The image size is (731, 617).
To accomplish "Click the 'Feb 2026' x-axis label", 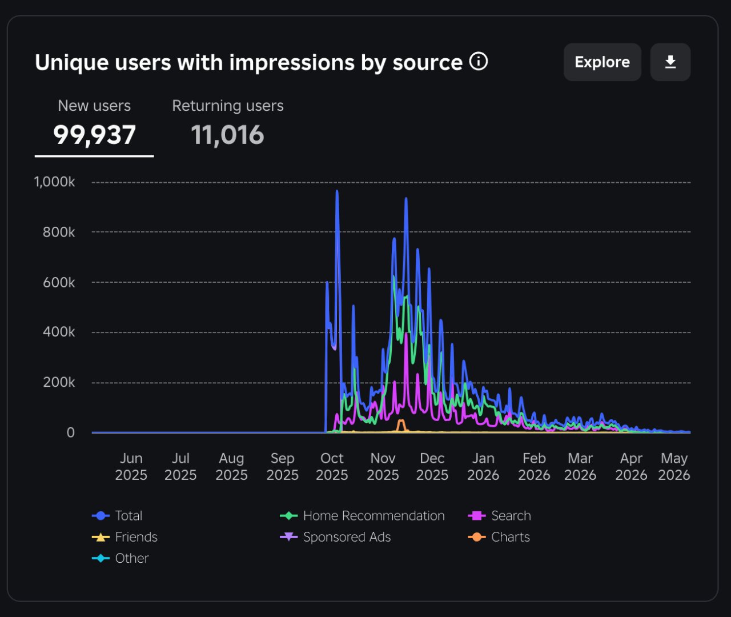I will tap(534, 467).
